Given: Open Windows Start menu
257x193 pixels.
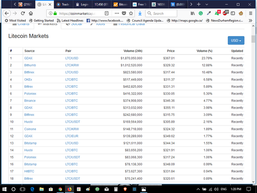Looking at the screenshot, I should [x=4, y=189].
